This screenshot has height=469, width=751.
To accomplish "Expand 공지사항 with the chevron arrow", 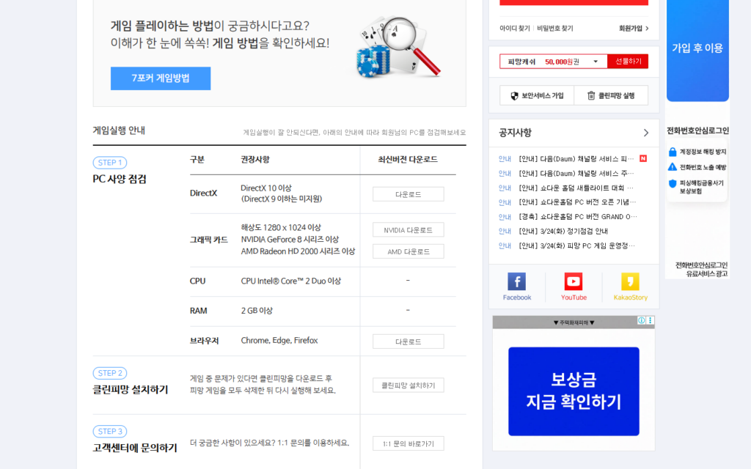I will pos(645,133).
